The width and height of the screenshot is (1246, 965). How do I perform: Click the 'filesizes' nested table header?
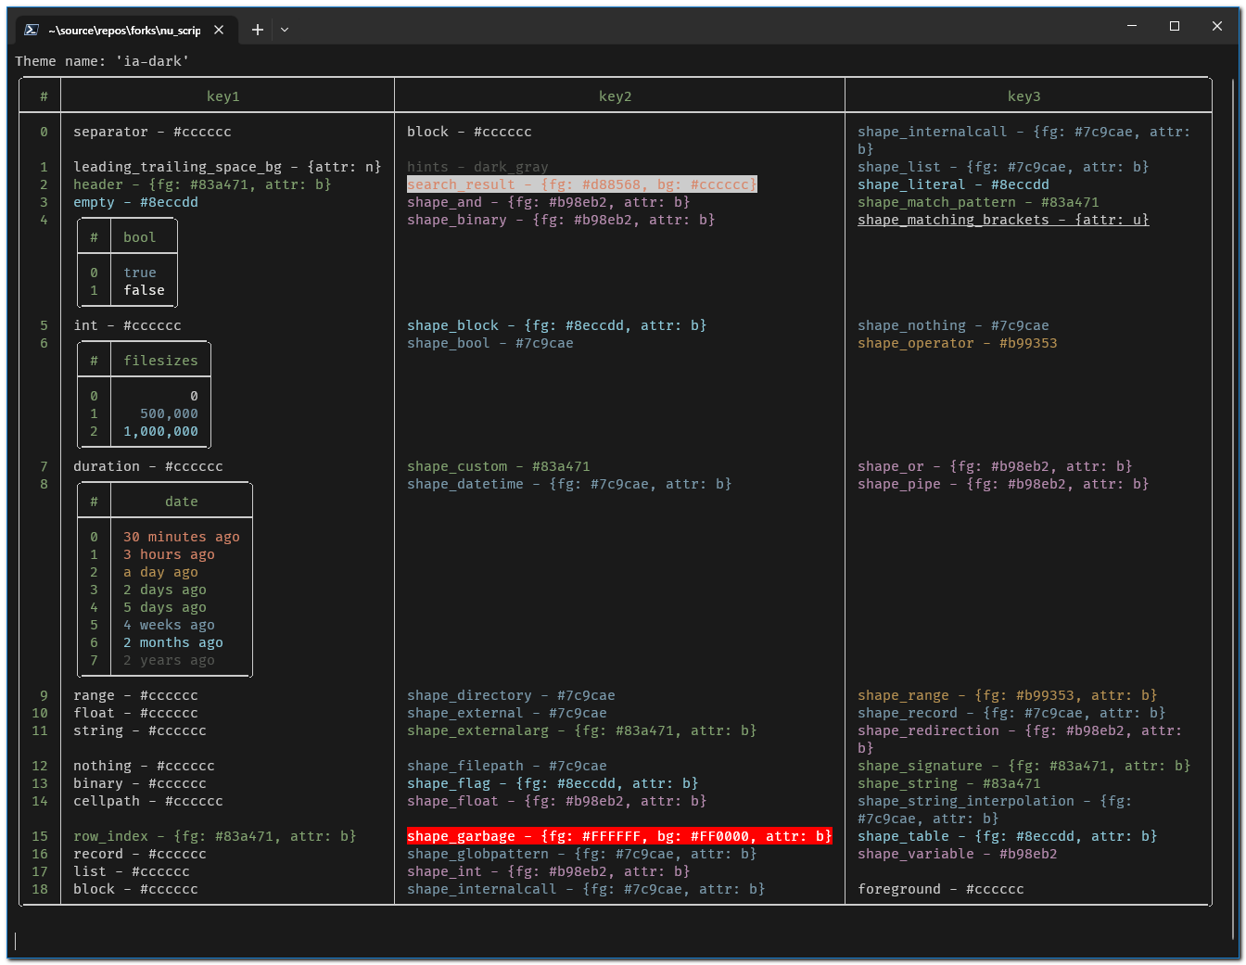click(x=161, y=361)
